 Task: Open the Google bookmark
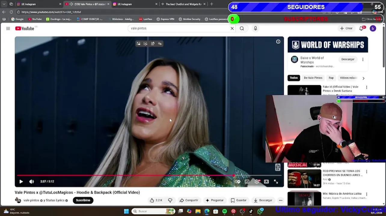(17, 19)
